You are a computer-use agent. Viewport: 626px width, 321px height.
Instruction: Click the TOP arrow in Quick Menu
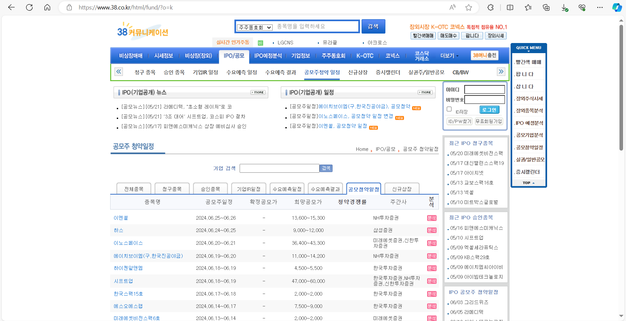(529, 183)
